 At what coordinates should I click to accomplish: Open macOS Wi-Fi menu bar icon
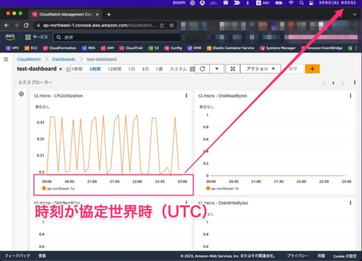[x=291, y=3]
